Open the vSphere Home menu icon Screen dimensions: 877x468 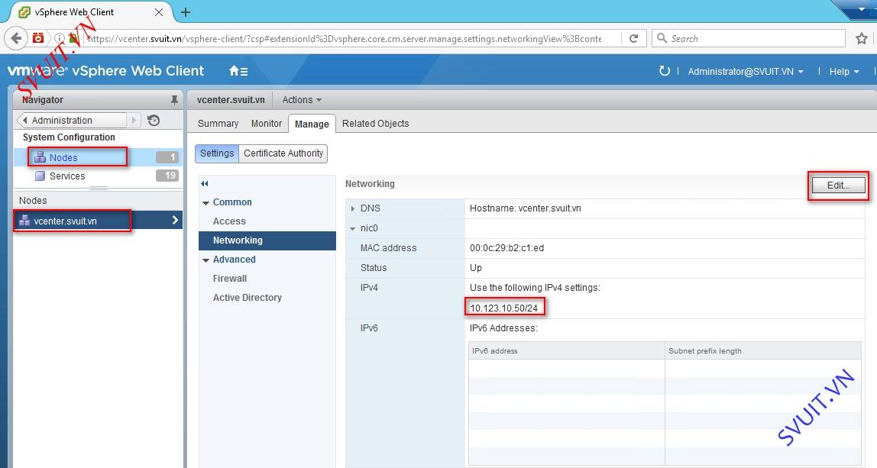pos(238,71)
